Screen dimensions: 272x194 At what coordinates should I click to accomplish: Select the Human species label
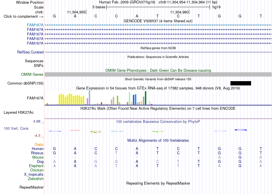[x=38, y=149]
